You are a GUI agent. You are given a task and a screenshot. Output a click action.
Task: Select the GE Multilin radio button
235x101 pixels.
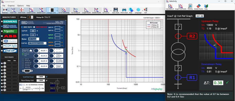[2, 41]
